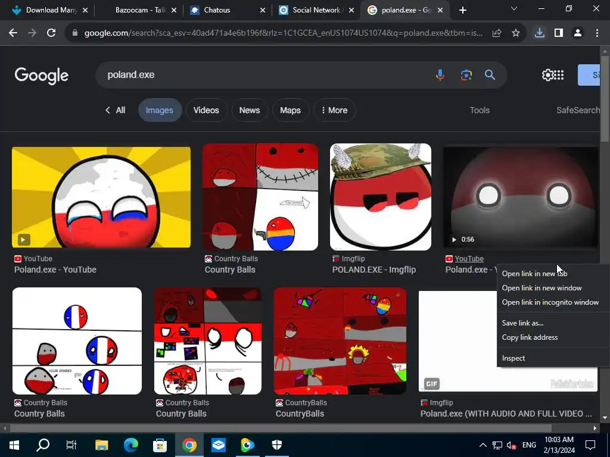Open File Explorer from taskbar
Screen dimensions: 610x457
click(x=101, y=445)
